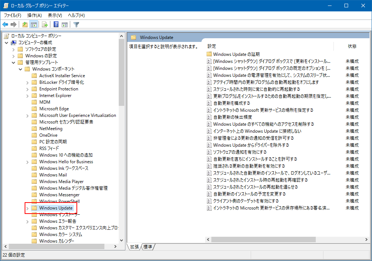Select スケジュールされた時刻に常に自動的に再起動する policy
The height and width of the screenshot is (261, 372).
tap(257, 89)
